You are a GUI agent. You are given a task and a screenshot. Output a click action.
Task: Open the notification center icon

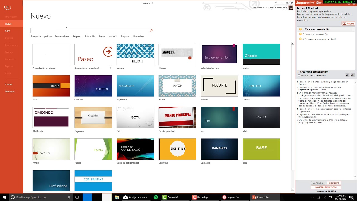pos(351,197)
